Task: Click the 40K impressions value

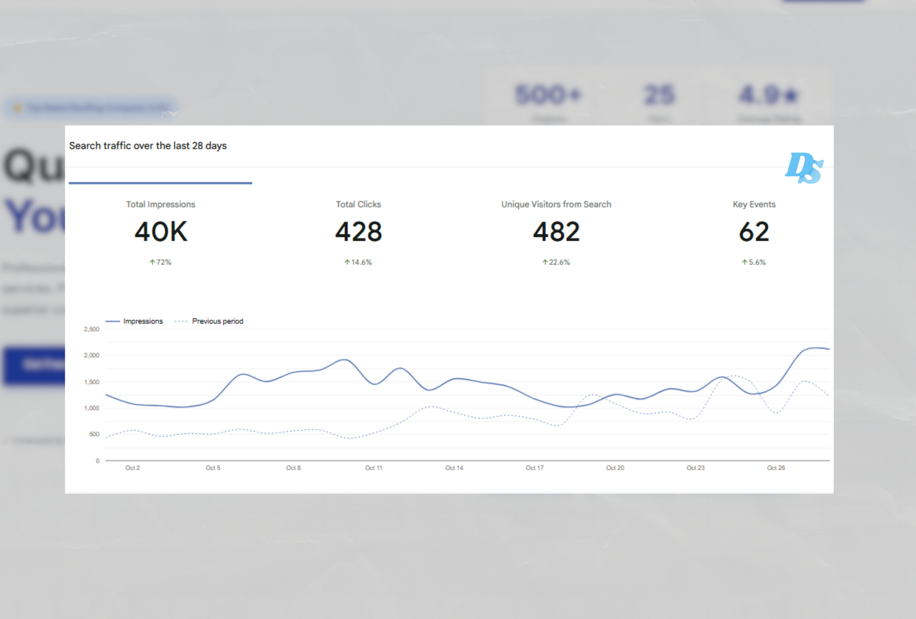Action: tap(161, 232)
